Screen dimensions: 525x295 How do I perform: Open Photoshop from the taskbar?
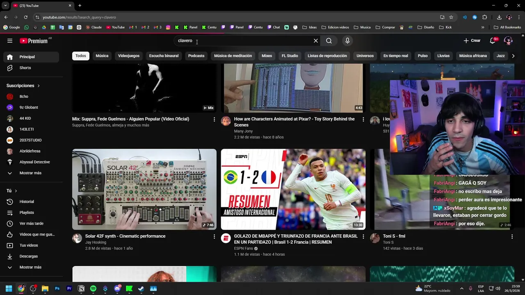coord(57,288)
